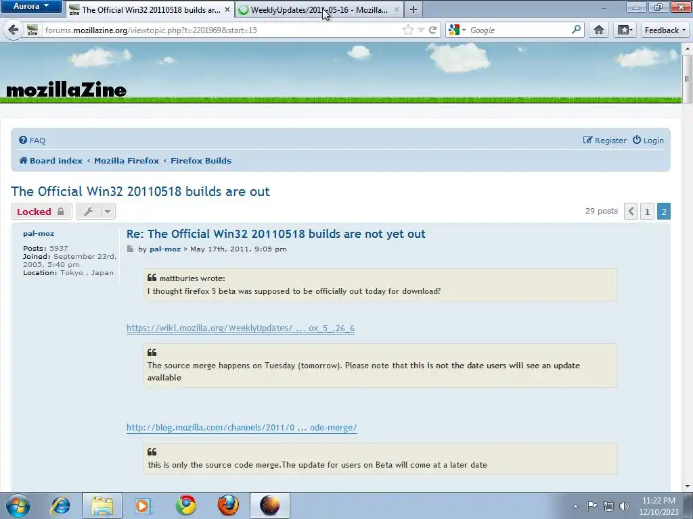Switch to the Official Win32 20110518 builds tab
Screen dimensions: 693x519
pyautogui.click(x=150, y=9)
